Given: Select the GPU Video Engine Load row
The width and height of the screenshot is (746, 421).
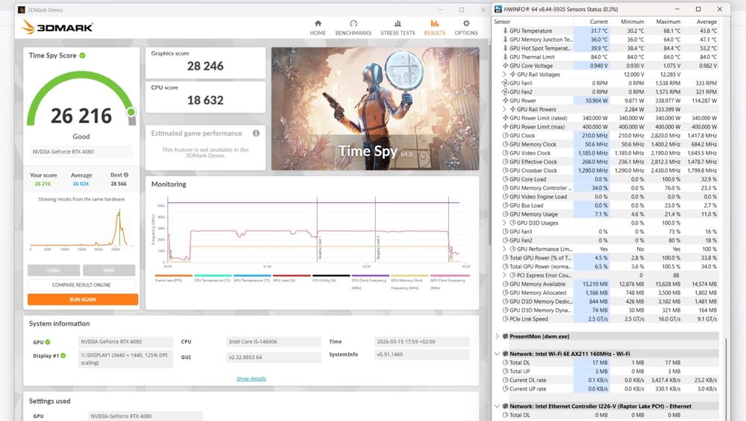Looking at the screenshot, I should (606, 196).
